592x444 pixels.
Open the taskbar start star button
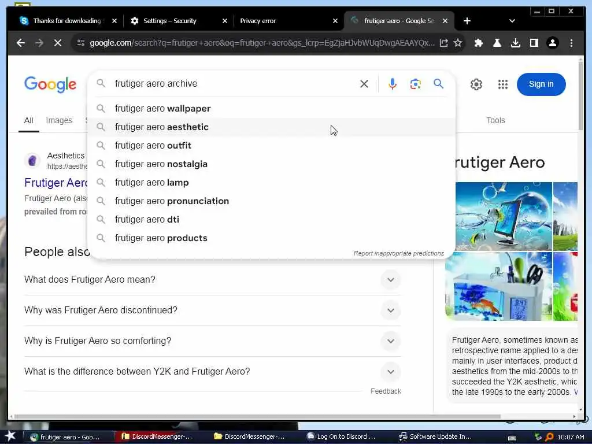10,436
